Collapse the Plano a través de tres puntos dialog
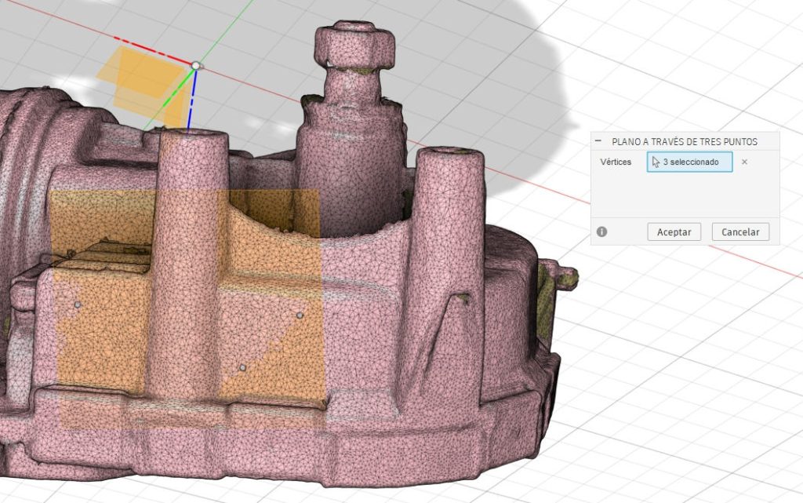803x503 pixels. point(599,142)
